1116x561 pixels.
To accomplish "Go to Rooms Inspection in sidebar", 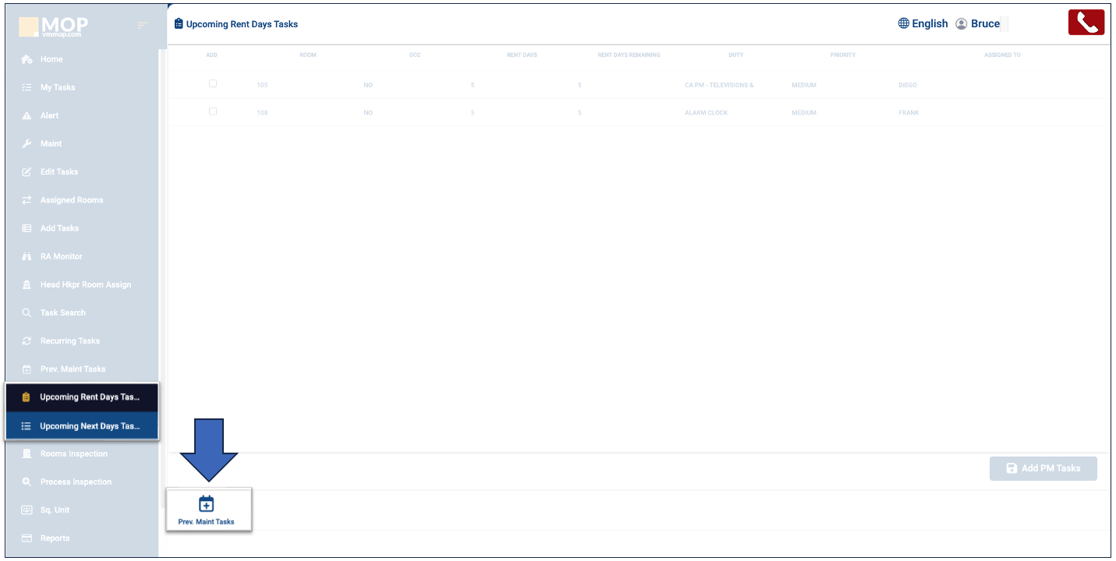I will click(x=73, y=453).
